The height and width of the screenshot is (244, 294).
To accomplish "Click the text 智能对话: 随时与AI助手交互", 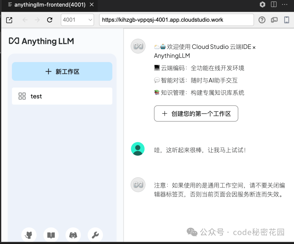I will pyautogui.click(x=196, y=81).
